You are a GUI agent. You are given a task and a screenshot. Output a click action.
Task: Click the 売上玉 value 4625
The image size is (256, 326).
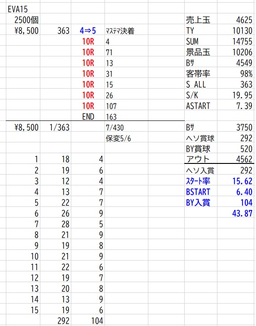click(x=244, y=20)
